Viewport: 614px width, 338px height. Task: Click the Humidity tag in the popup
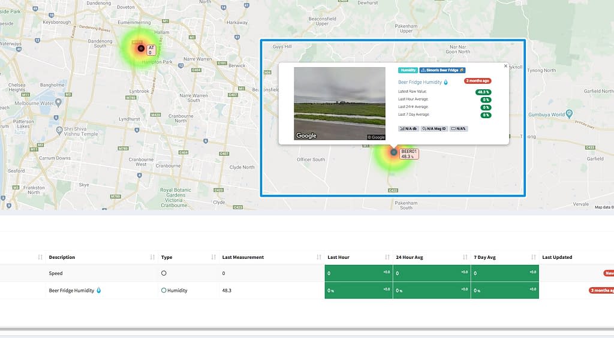(408, 70)
